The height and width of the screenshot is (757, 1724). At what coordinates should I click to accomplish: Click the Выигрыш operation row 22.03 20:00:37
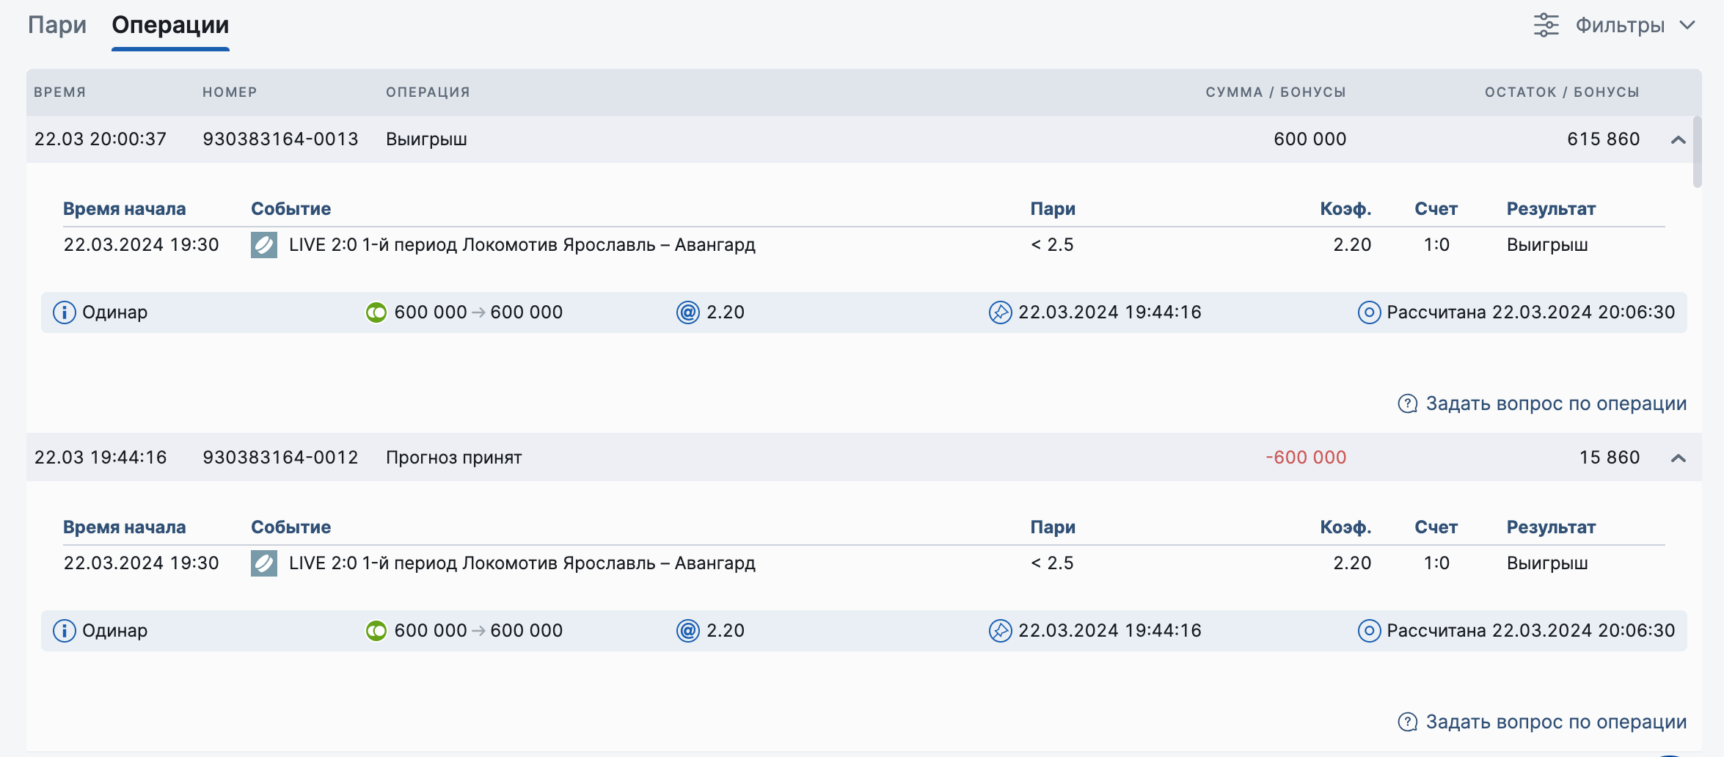coord(734,139)
